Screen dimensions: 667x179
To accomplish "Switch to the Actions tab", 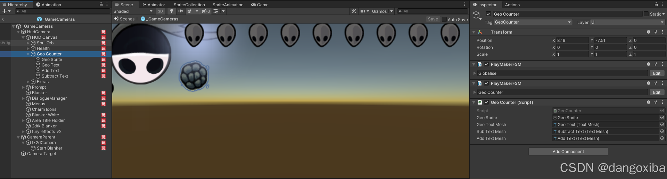I will point(512,5).
